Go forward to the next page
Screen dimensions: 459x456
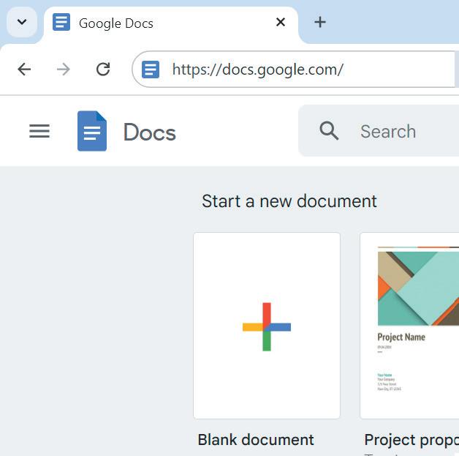(x=64, y=70)
